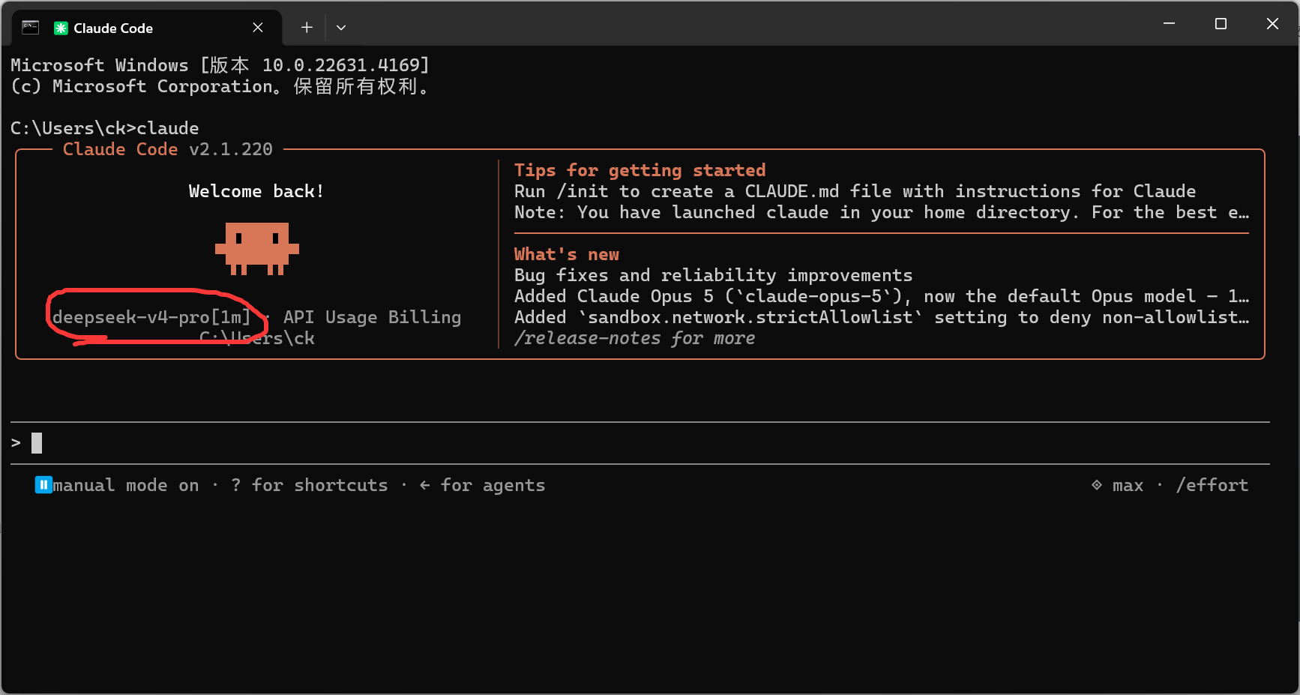
Task: Open a new terminal tab
Action: 307,28
